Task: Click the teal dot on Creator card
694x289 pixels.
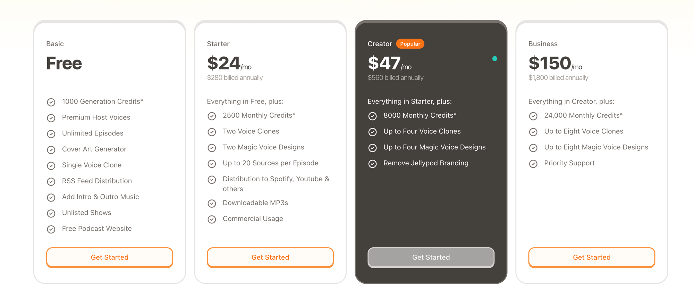Action: pyautogui.click(x=495, y=59)
